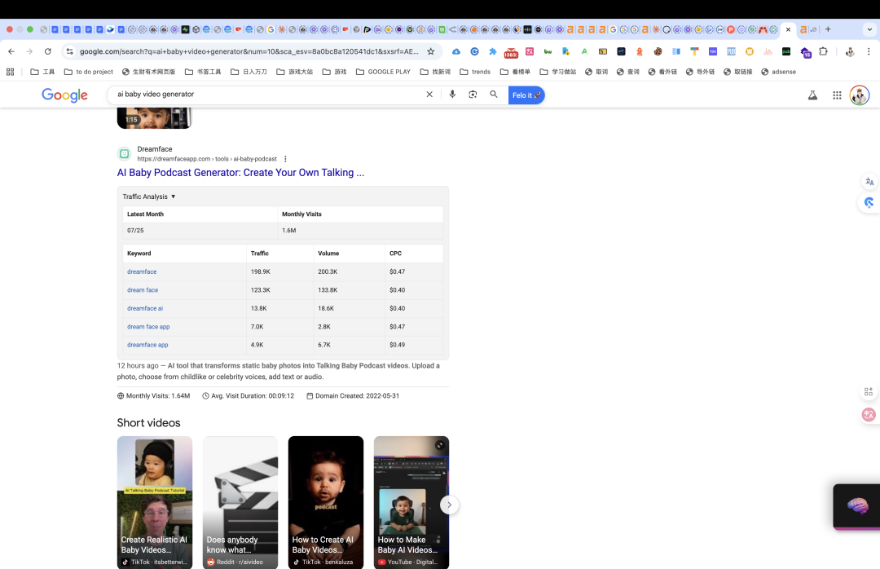Open the site information icon in address bar

tap(69, 51)
